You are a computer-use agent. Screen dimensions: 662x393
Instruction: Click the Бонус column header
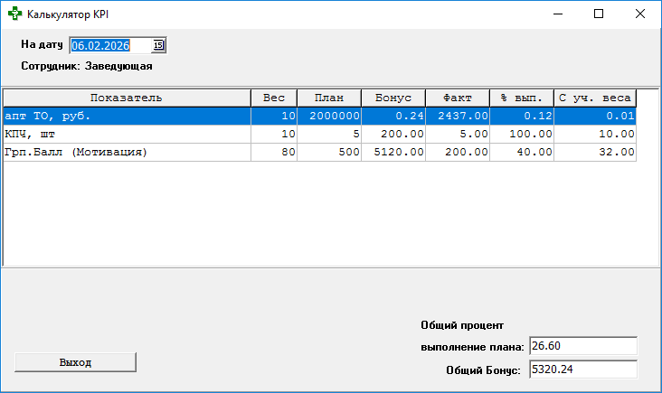point(393,98)
